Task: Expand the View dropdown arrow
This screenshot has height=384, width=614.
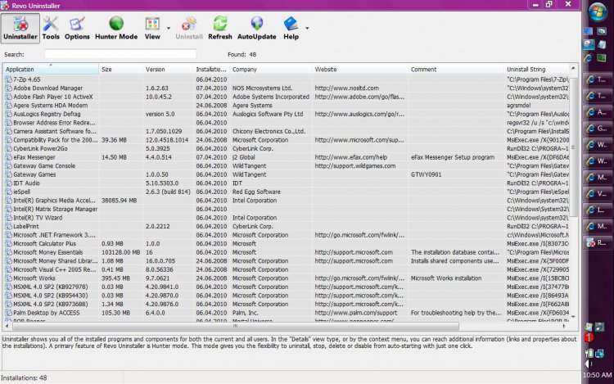Action: (x=169, y=28)
